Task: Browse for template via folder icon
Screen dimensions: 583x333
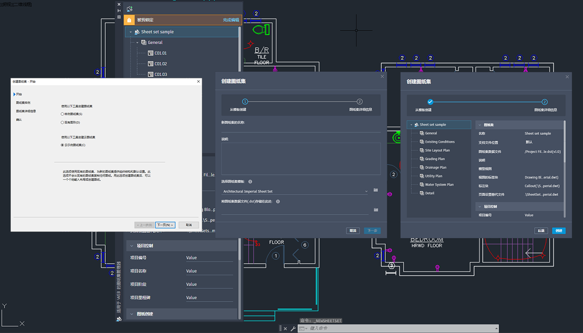Action: click(x=376, y=190)
